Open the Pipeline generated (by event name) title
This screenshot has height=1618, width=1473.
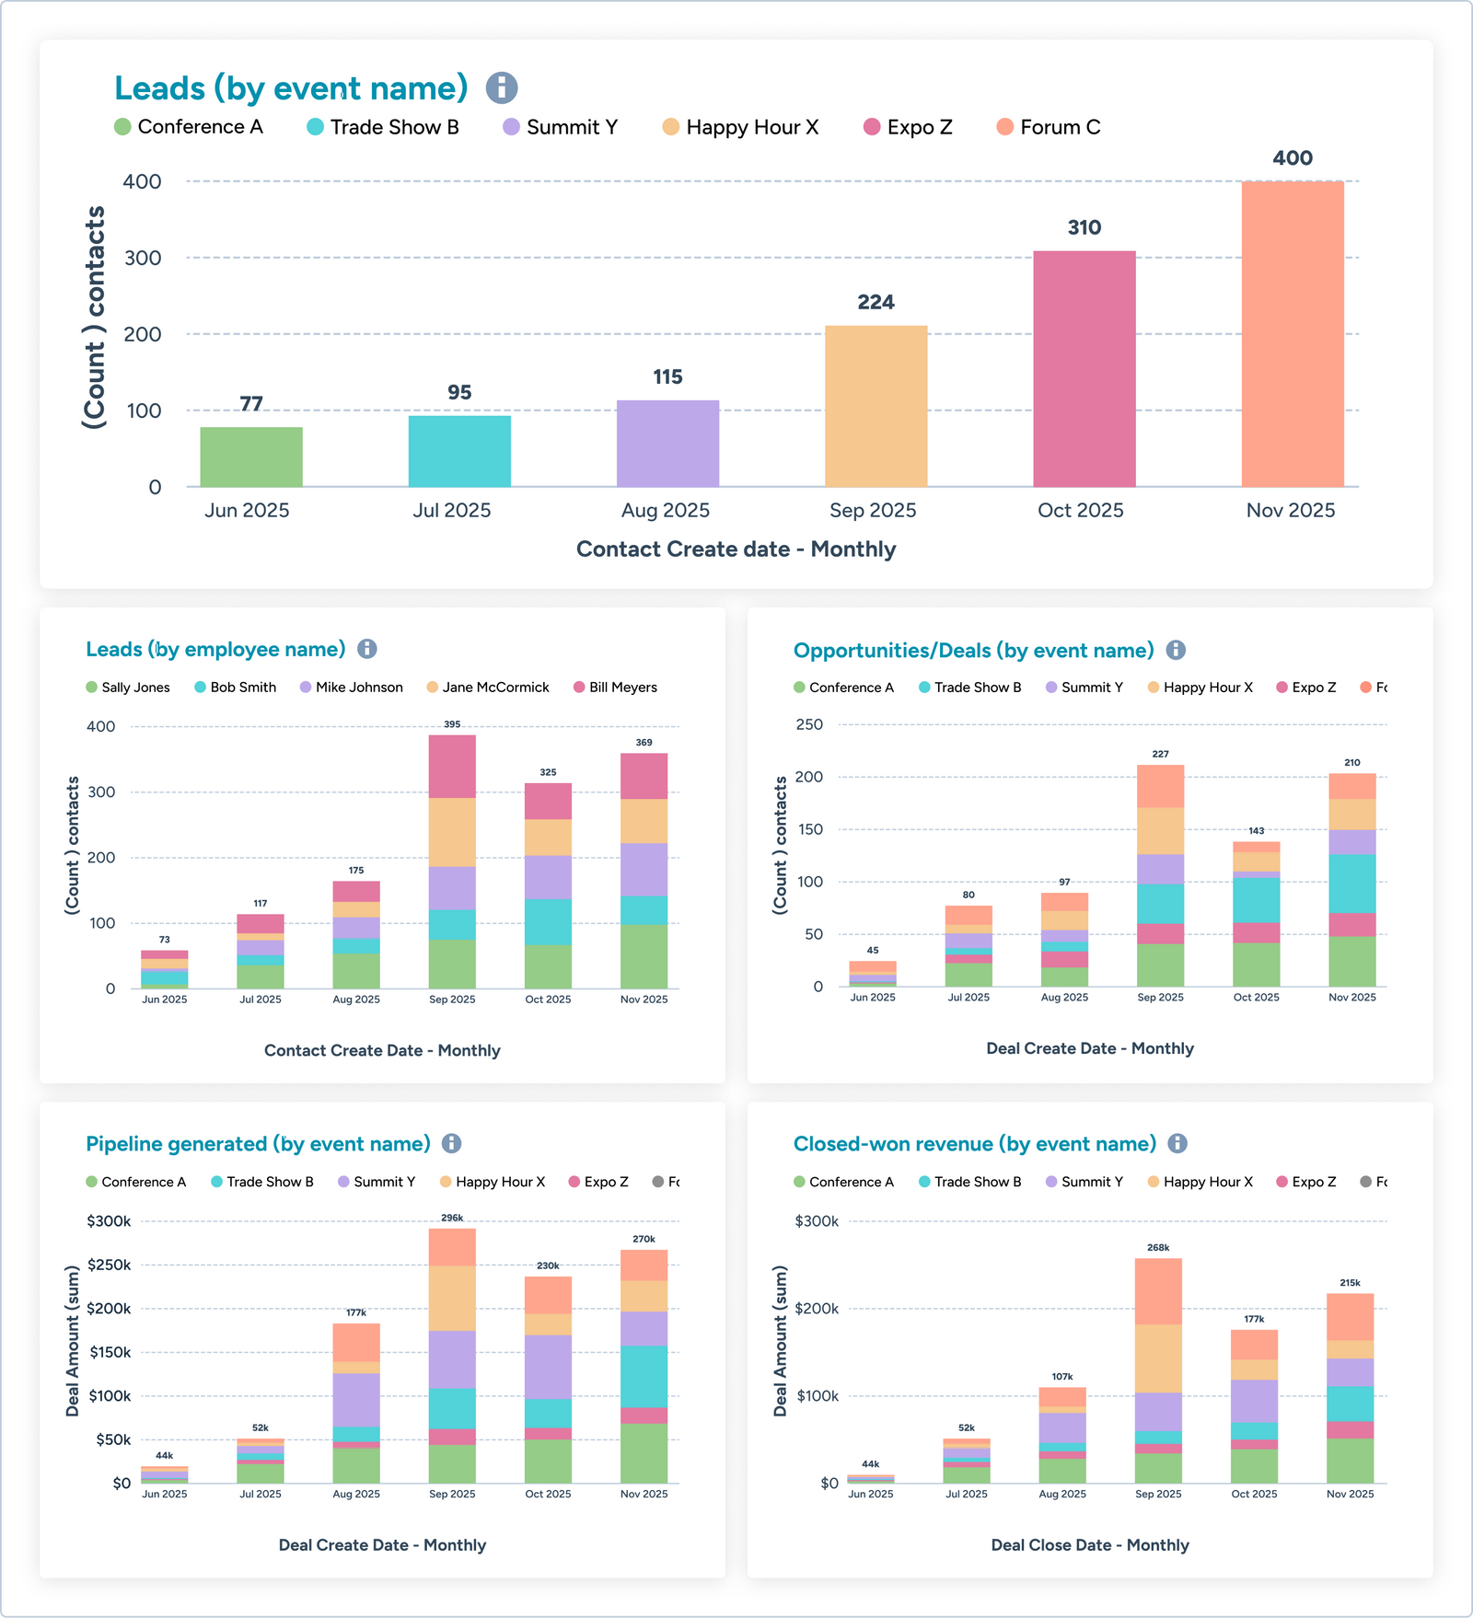pyautogui.click(x=258, y=1144)
